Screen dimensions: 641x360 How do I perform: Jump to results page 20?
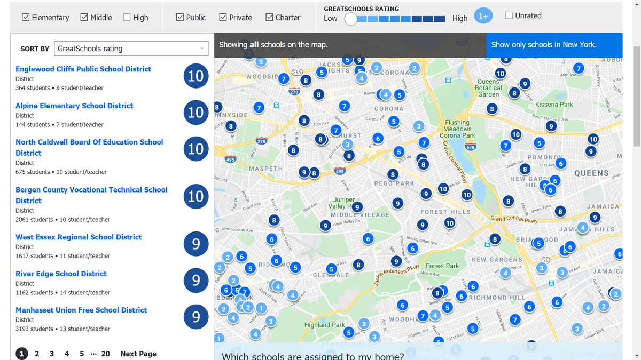coord(106,354)
